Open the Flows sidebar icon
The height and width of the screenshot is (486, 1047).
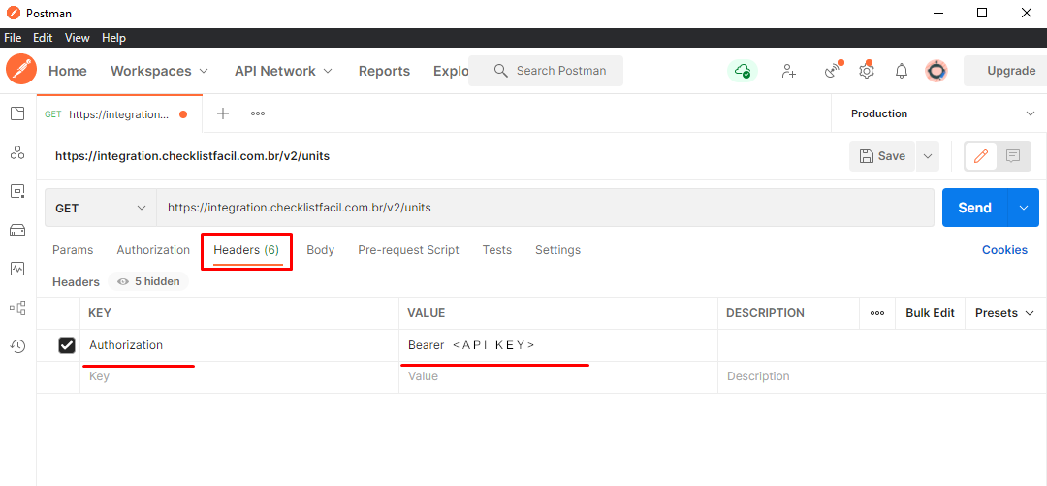17,308
